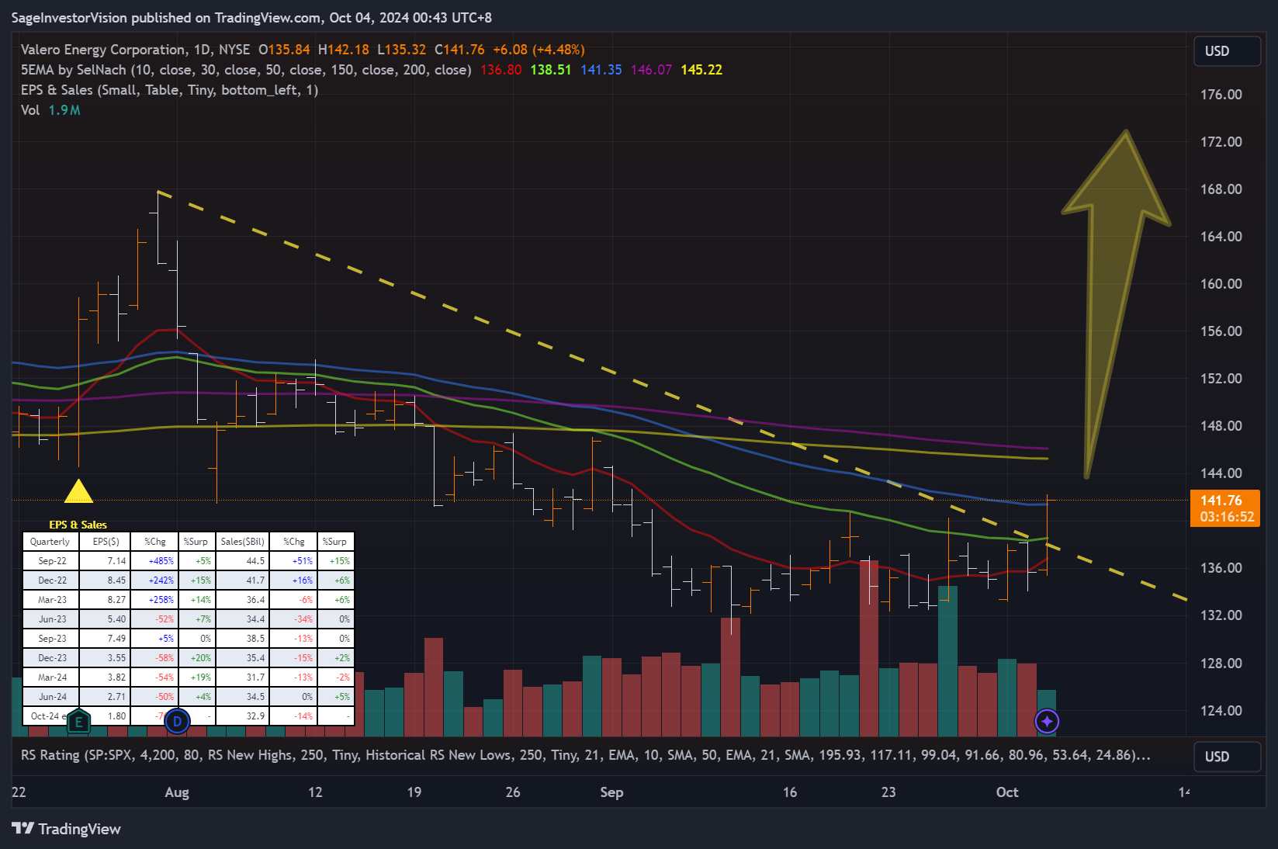1278x849 pixels.
Task: Click the volume value 1.9M
Action: (64, 110)
